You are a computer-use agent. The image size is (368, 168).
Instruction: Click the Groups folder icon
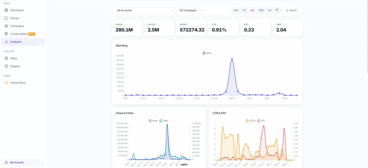[x=6, y=18]
